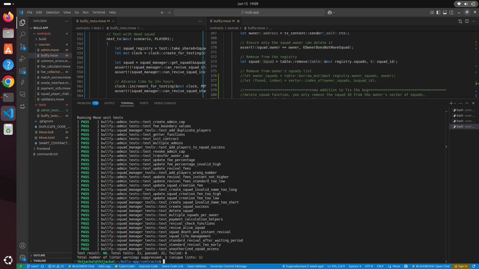Screen dimensions: 479x269
Task: Open More Actions in the right editor group
Action: [474, 21]
